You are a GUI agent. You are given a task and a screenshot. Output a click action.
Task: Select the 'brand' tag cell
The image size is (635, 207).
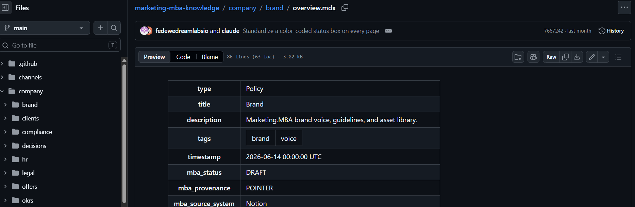(x=261, y=138)
